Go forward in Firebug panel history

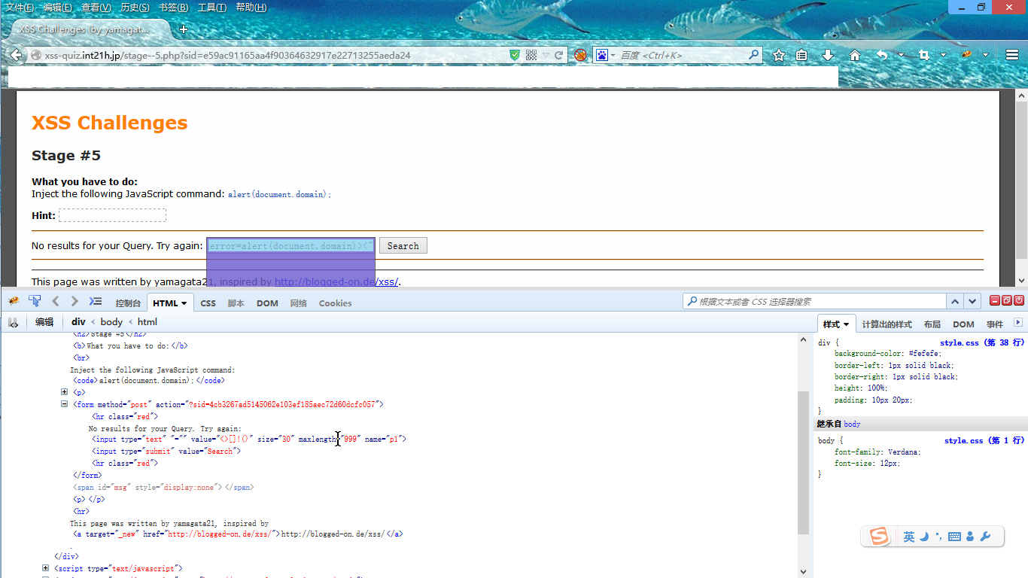click(74, 302)
